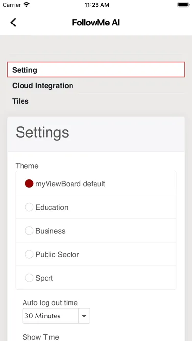
Task: Select the Sport theme radio button
Action: tap(29, 278)
